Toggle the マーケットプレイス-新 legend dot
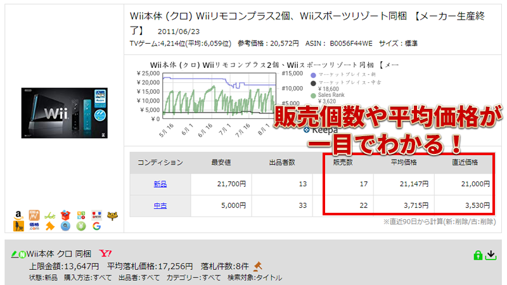 tap(313, 75)
